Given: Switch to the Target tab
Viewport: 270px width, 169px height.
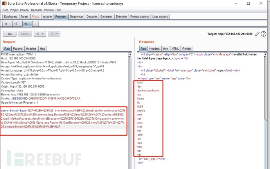Looking at the screenshot, I should (24, 16).
